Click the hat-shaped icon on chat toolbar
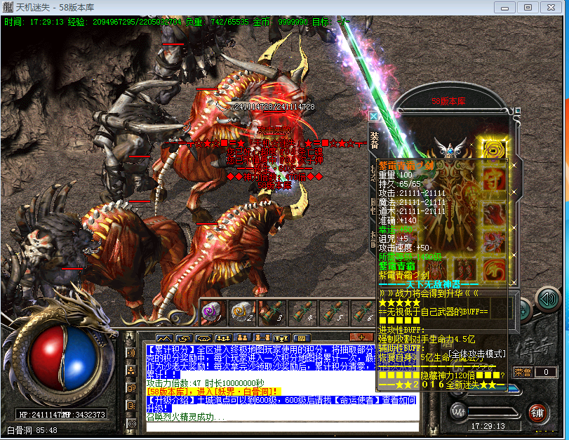569x440 pixels. click(203, 338)
